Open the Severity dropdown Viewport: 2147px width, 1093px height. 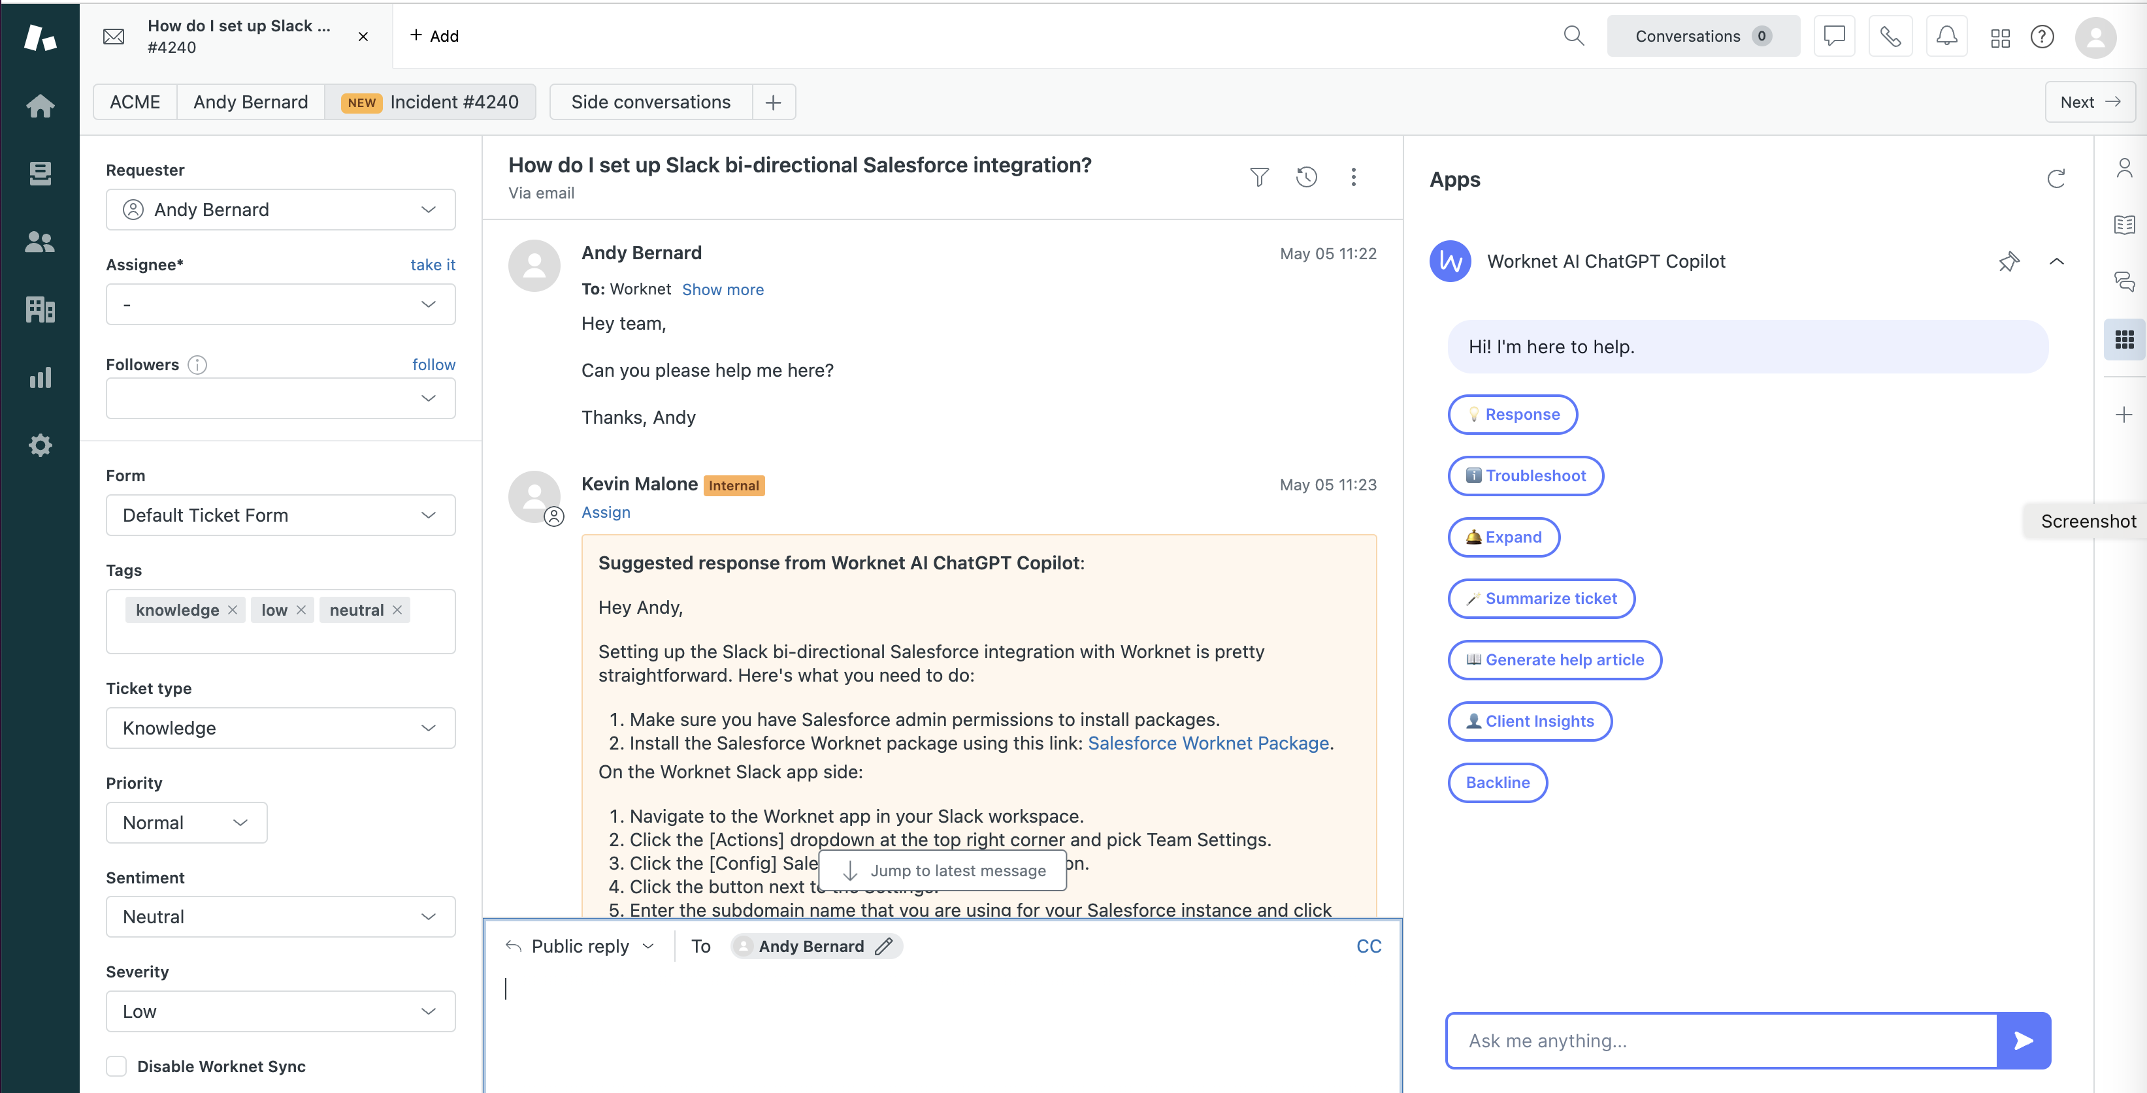[280, 1011]
